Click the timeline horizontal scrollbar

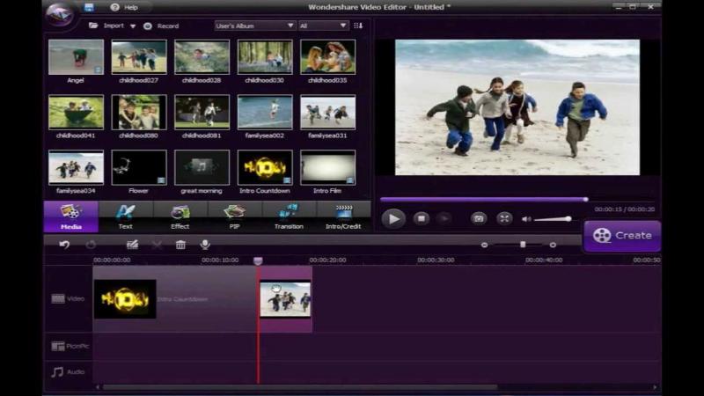coord(300,387)
